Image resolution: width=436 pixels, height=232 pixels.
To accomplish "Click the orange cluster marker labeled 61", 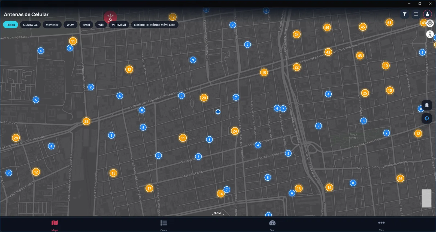I will 389,23.
